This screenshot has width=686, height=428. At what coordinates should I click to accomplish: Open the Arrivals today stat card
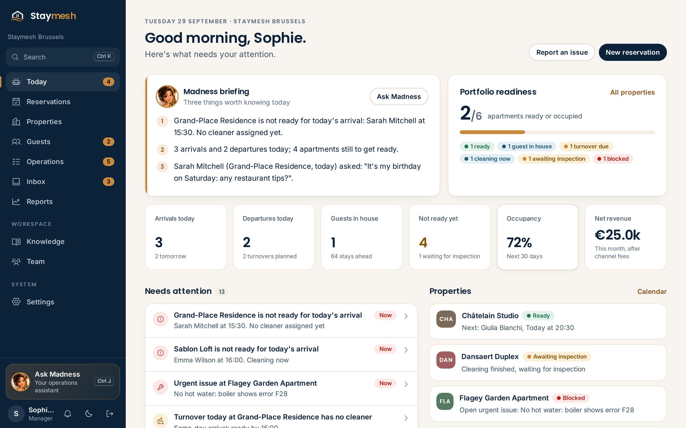(186, 237)
